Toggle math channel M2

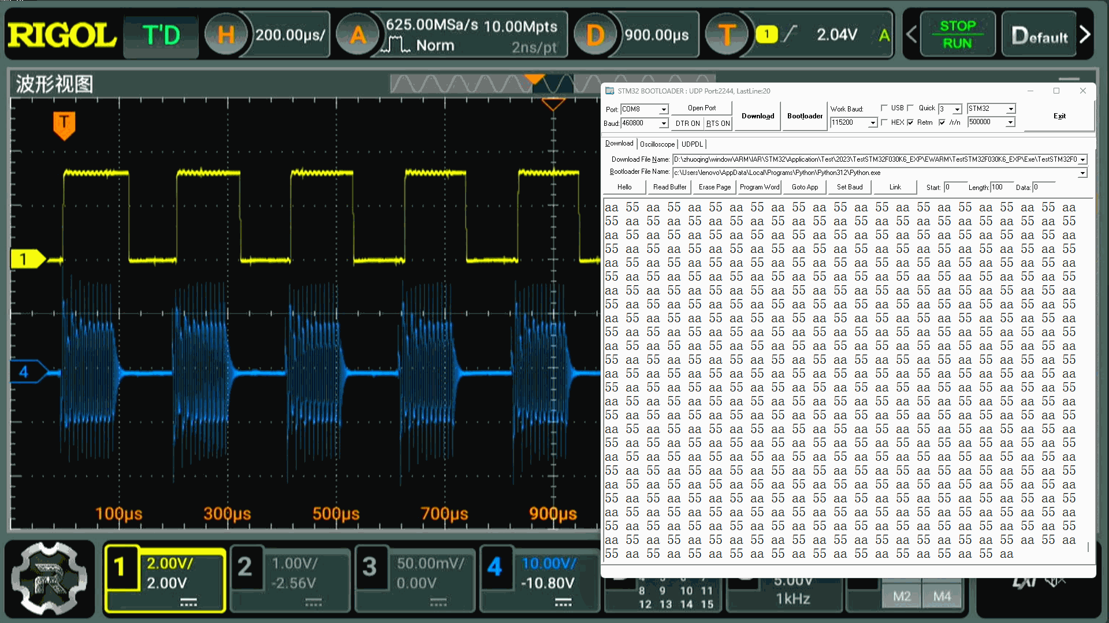(902, 596)
